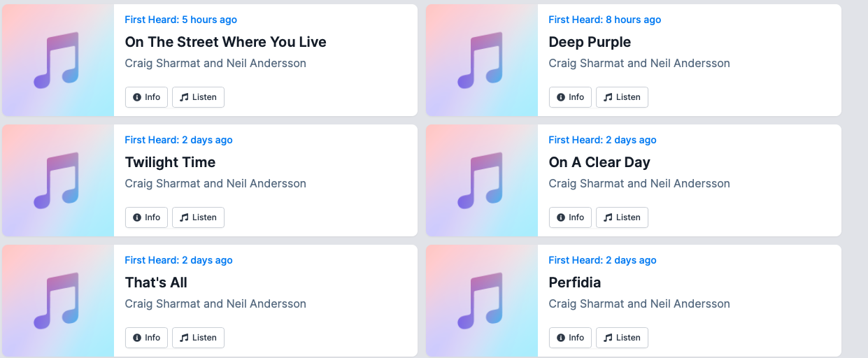
Task: Open Info for On The Street Where You Live
Action: pos(146,97)
